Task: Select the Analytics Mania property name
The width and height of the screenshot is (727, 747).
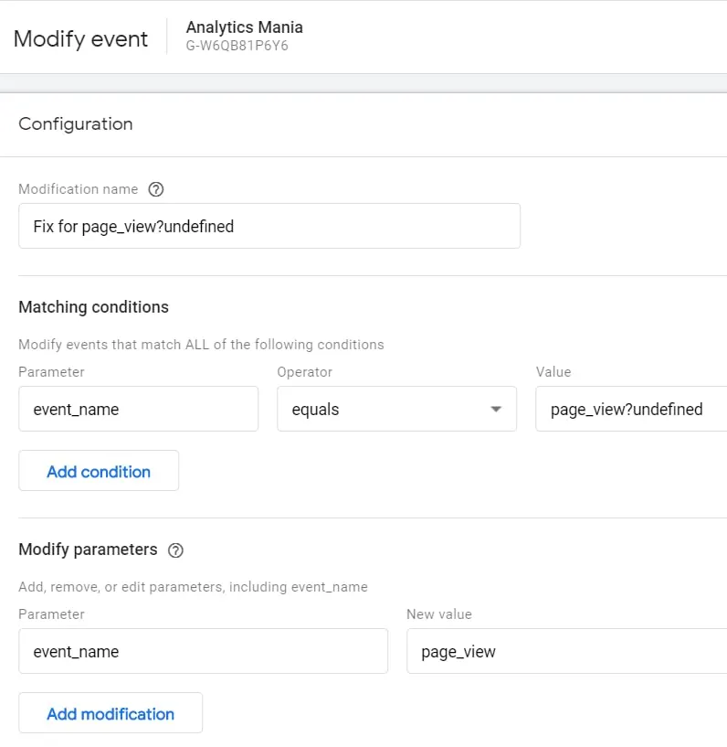Action: tap(244, 27)
